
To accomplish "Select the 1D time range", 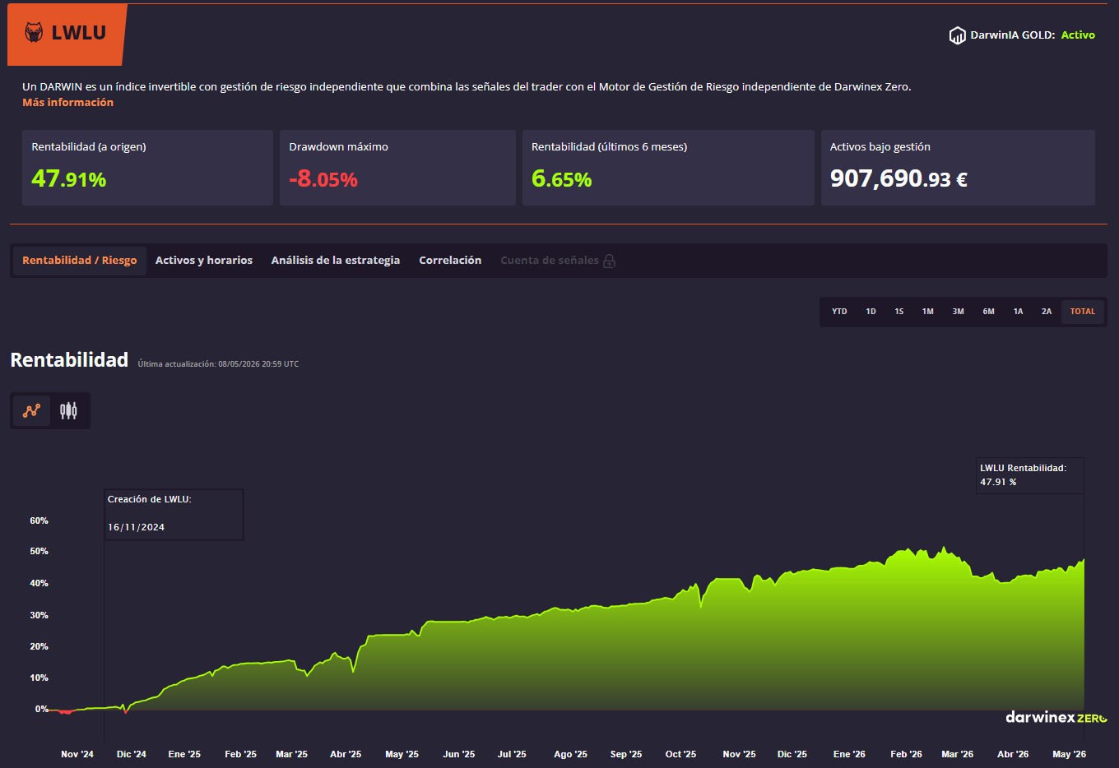I will coord(871,312).
